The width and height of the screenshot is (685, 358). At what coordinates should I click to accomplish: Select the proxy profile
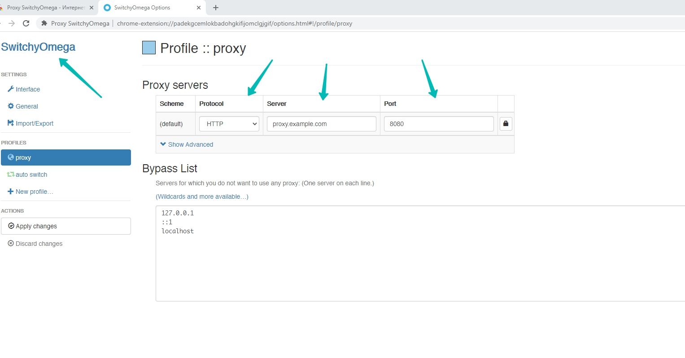click(x=66, y=157)
